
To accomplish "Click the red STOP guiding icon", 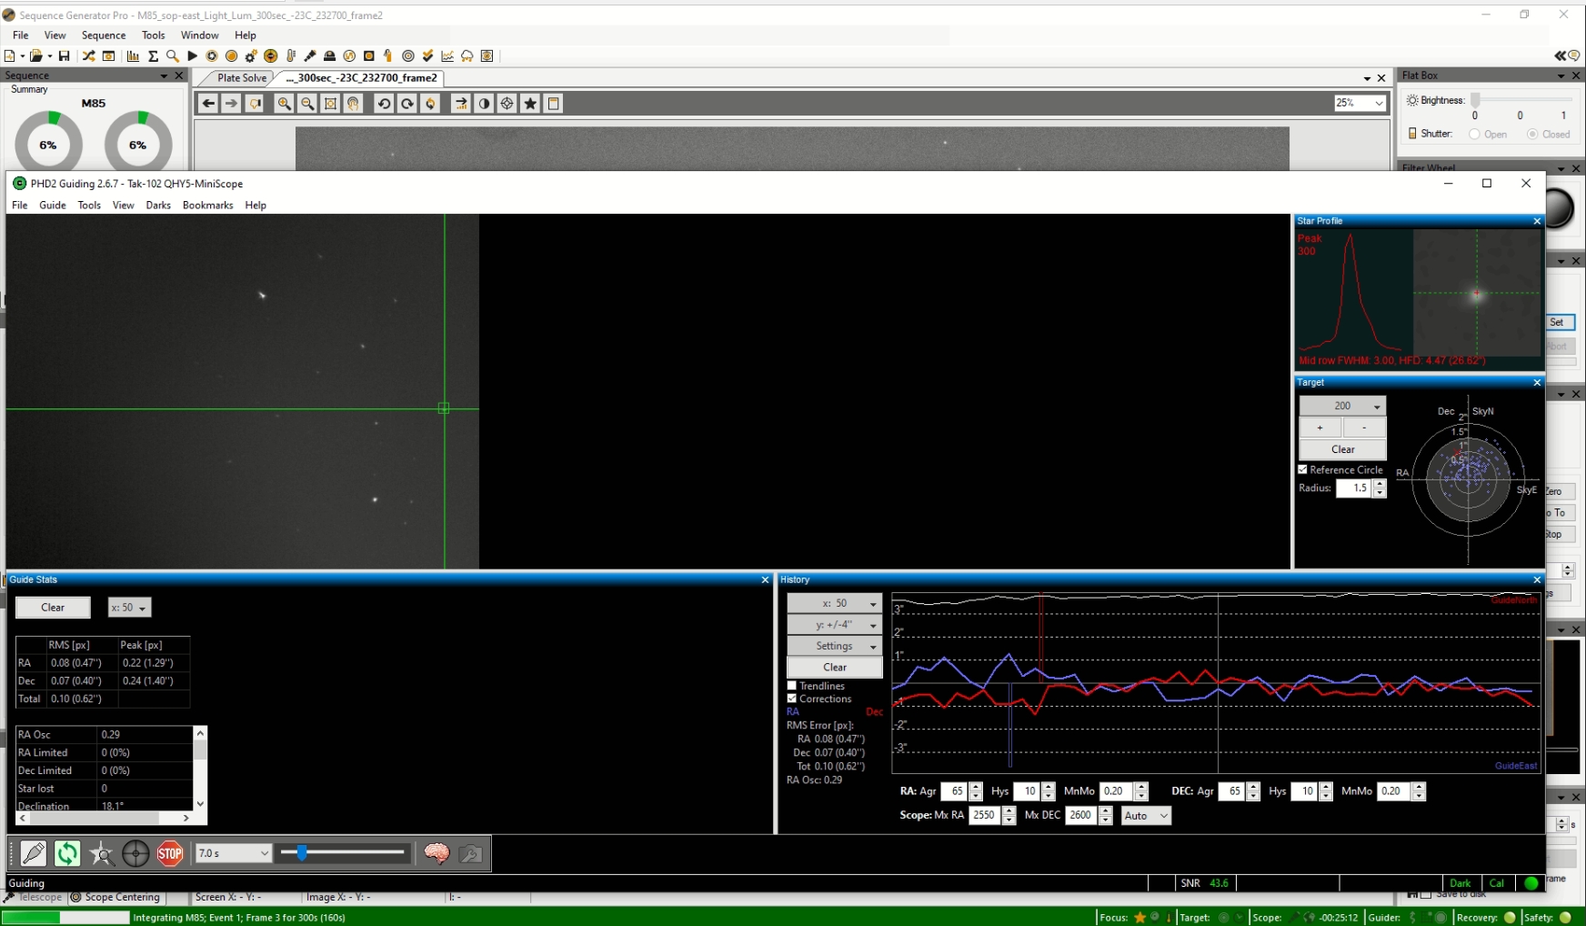I will pyautogui.click(x=170, y=853).
